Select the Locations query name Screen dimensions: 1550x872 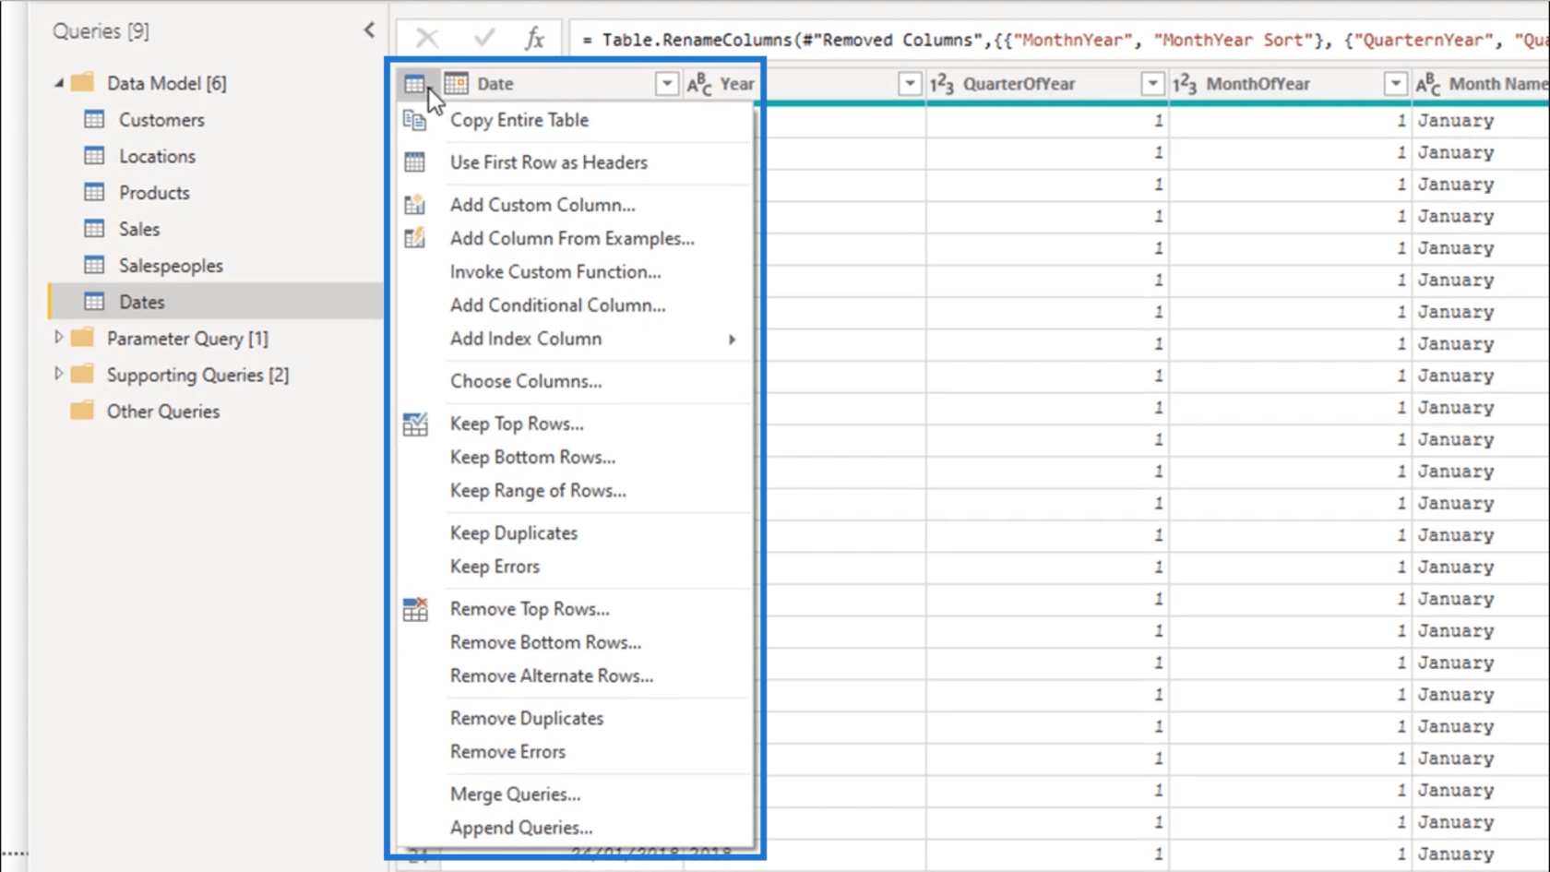(x=157, y=156)
